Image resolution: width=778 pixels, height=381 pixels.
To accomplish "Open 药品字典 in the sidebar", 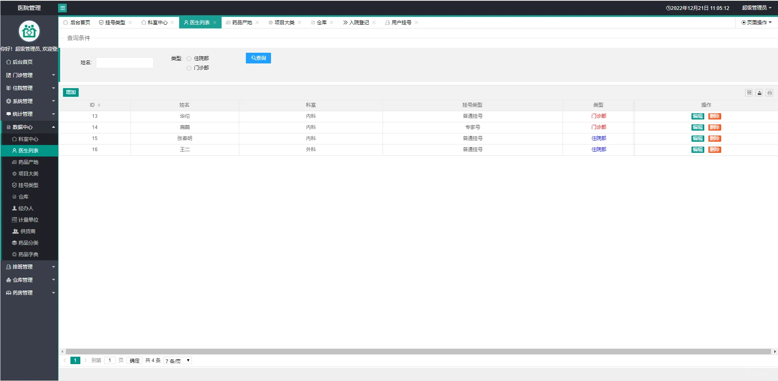I will click(29, 255).
